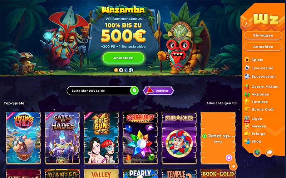The image size is (286, 178).
Task: Open the globe language selector icon
Action: [x=257, y=152]
